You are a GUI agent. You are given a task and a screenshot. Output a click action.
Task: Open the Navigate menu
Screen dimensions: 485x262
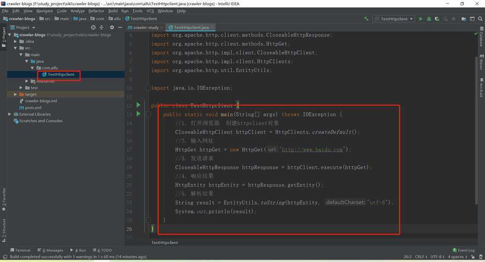point(44,11)
